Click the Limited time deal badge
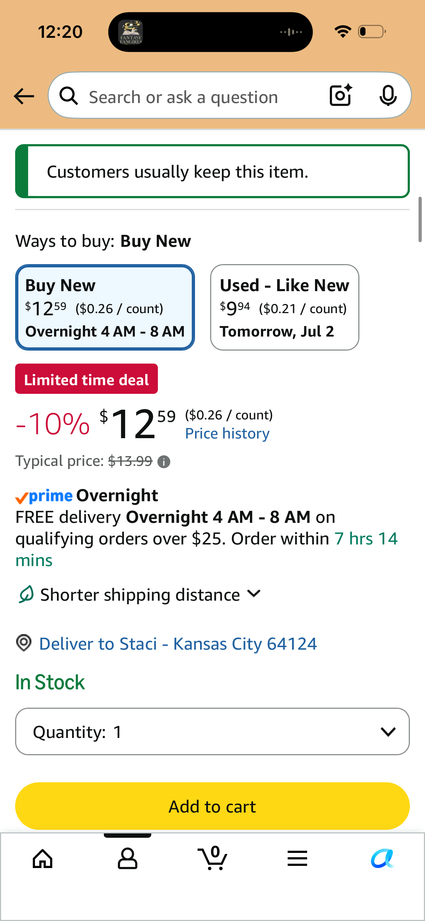Viewport: 425px width, 921px height. [x=87, y=379]
